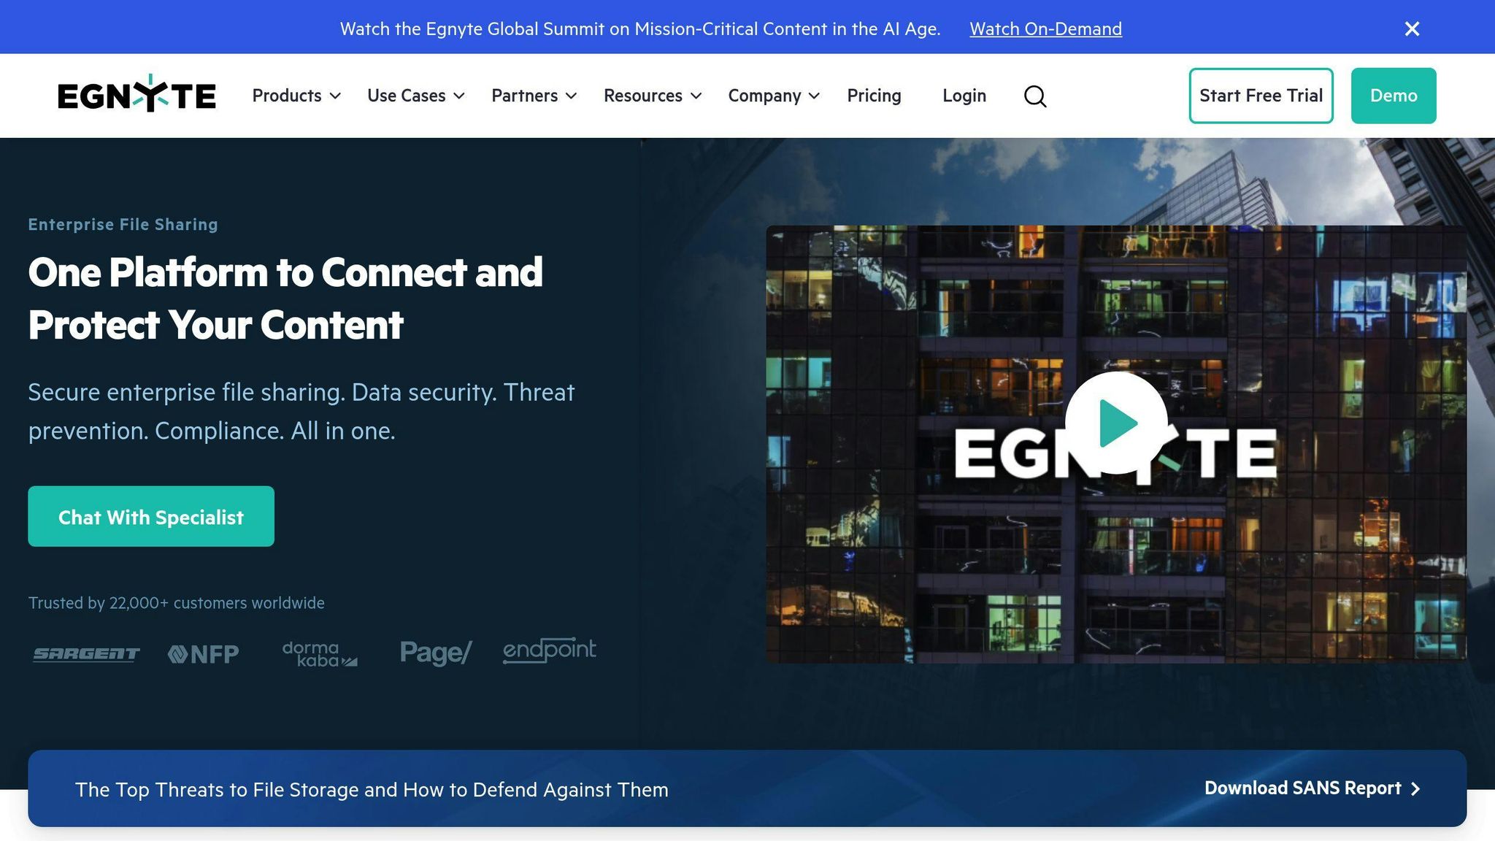Image resolution: width=1495 pixels, height=841 pixels.
Task: Go to the Pricing page
Action: tap(874, 96)
